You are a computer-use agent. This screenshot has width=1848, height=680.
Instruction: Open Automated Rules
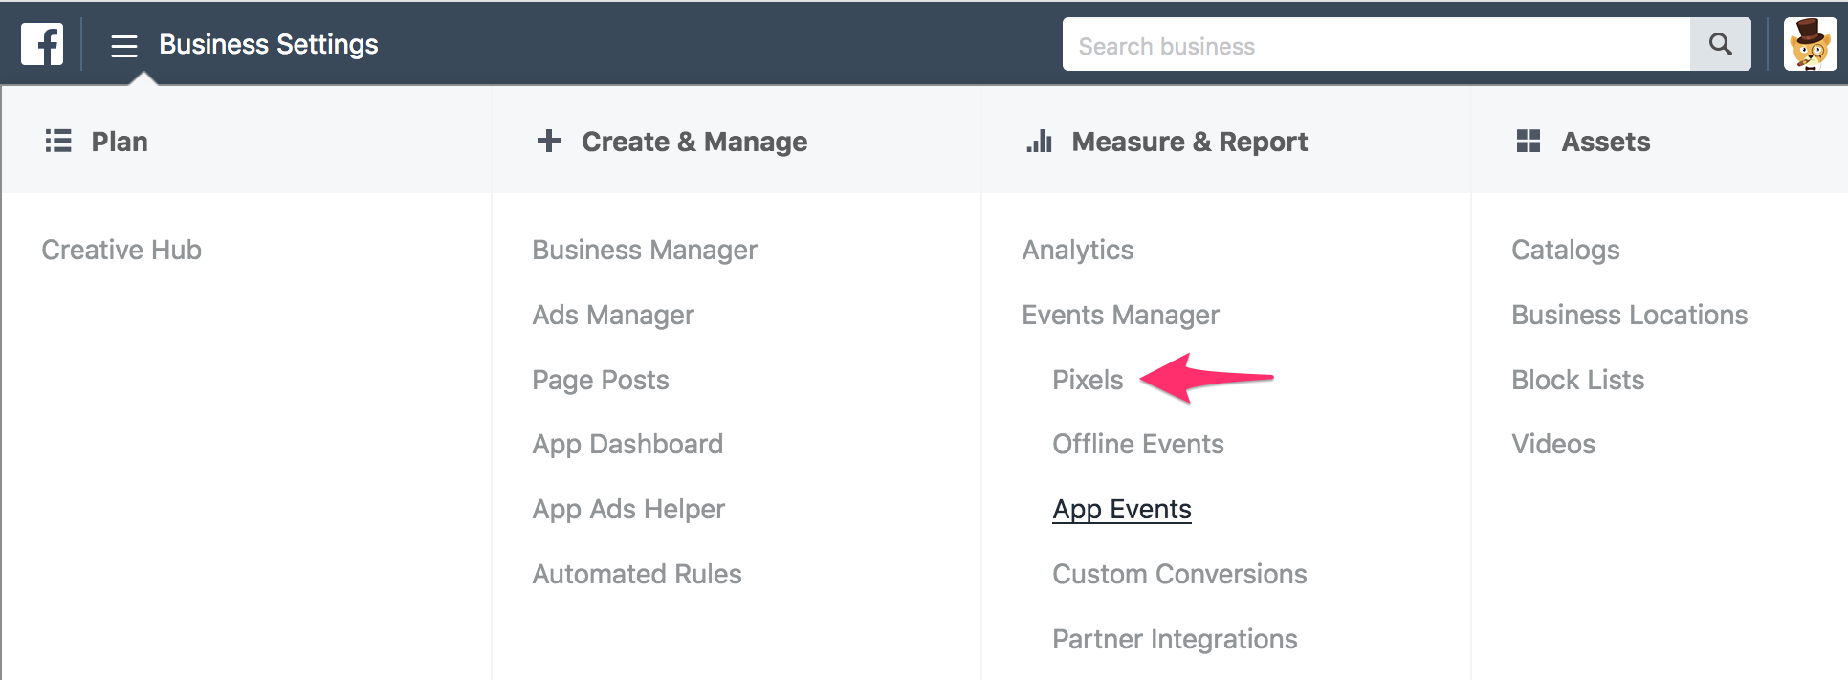point(637,574)
